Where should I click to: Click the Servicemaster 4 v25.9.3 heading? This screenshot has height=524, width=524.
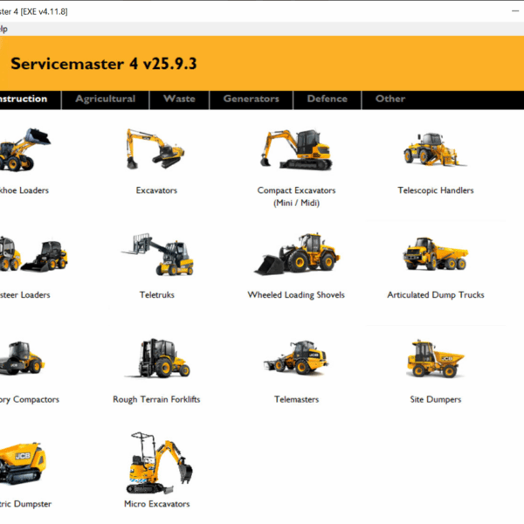click(x=104, y=64)
